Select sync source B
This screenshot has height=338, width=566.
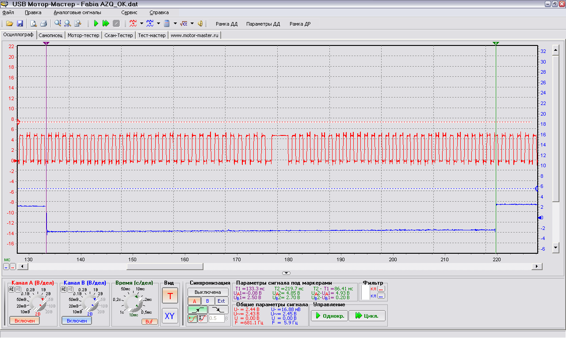(207, 301)
